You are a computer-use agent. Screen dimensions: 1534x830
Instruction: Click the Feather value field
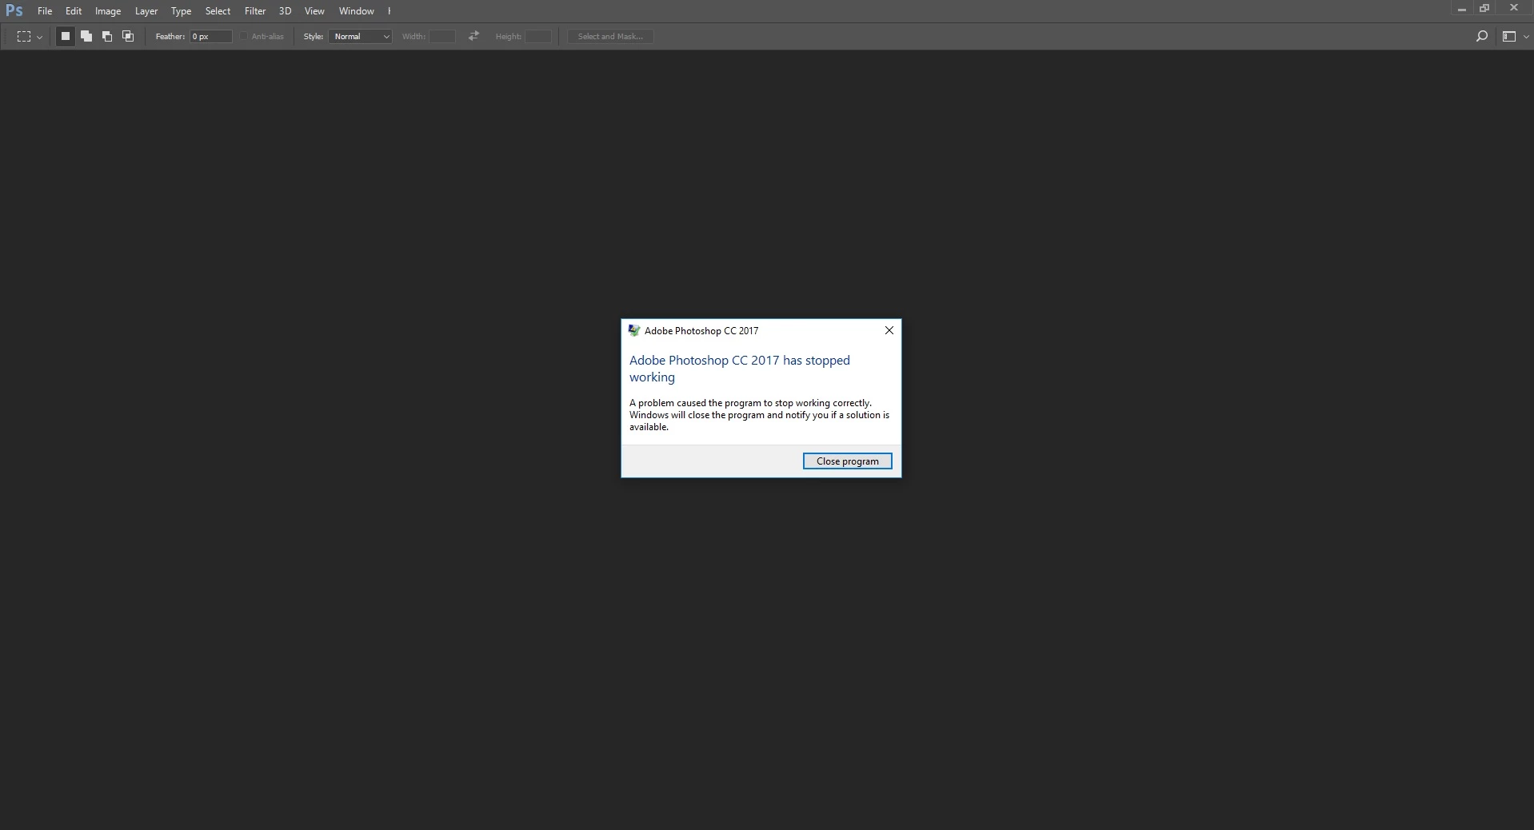click(x=210, y=36)
